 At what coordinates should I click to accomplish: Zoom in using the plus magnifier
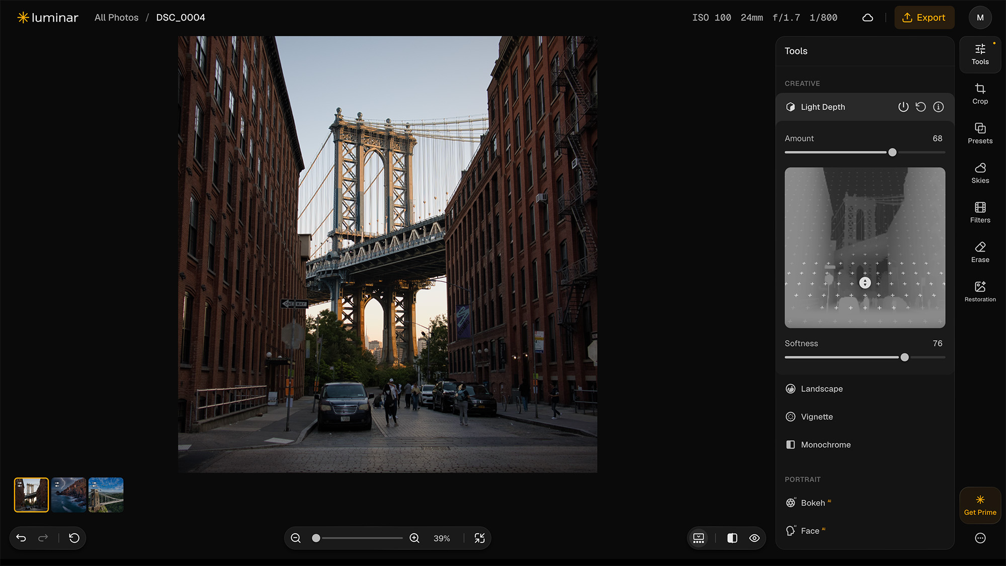414,538
